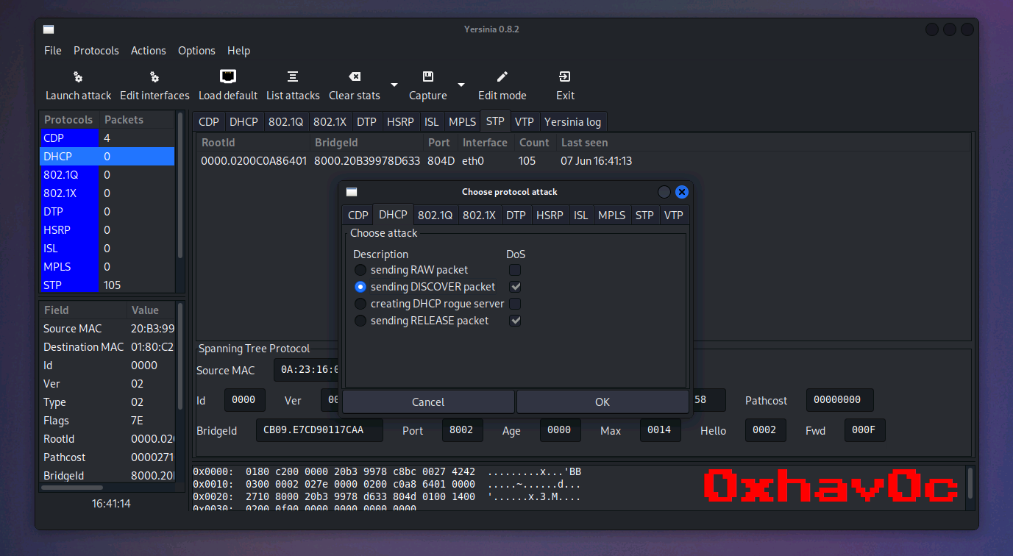Image resolution: width=1013 pixels, height=556 pixels.
Task: Click the Exit toolbar icon
Action: pos(565,77)
